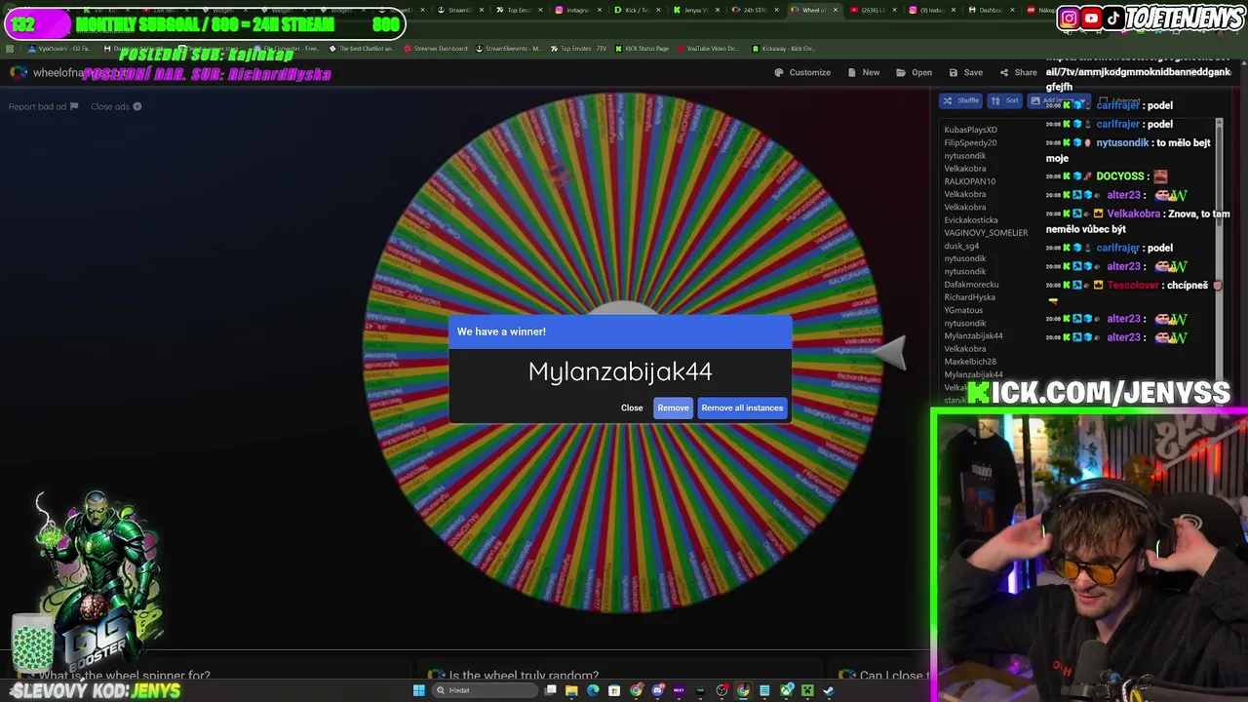Open the Windows Start menu

coord(419,690)
